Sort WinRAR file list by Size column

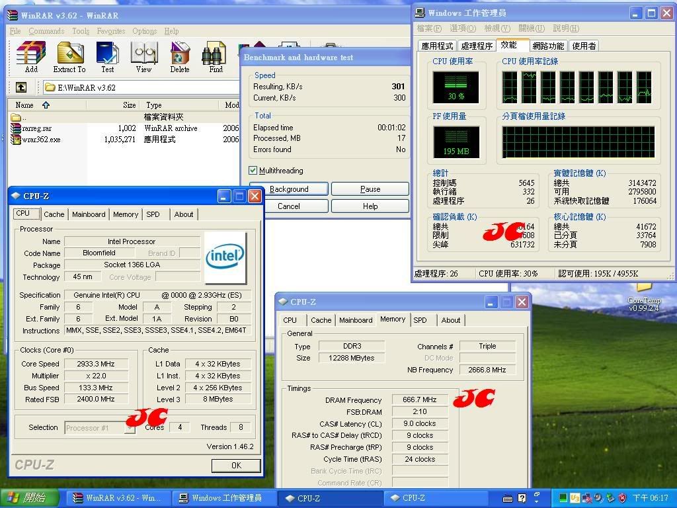click(x=113, y=105)
